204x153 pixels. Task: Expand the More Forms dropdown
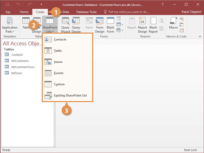[x=120, y=30]
